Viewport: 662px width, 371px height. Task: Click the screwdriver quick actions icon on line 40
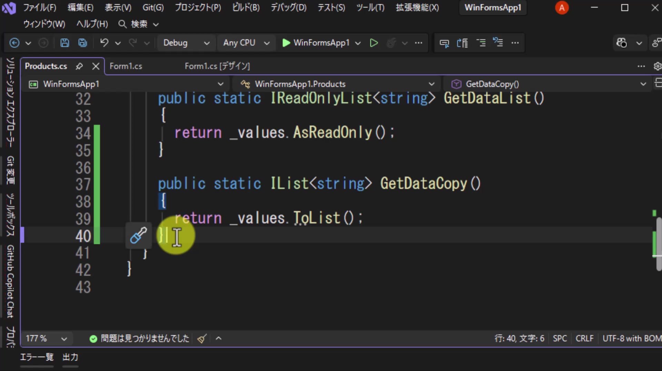coord(138,235)
